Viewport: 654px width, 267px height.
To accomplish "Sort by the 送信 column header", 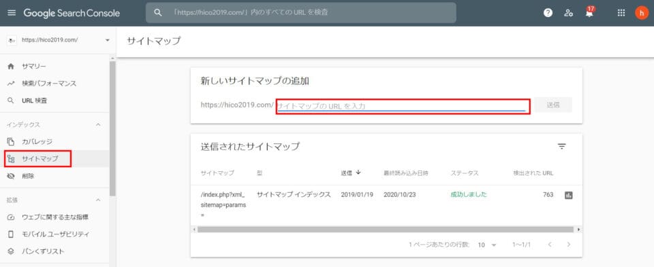I will [x=351, y=173].
